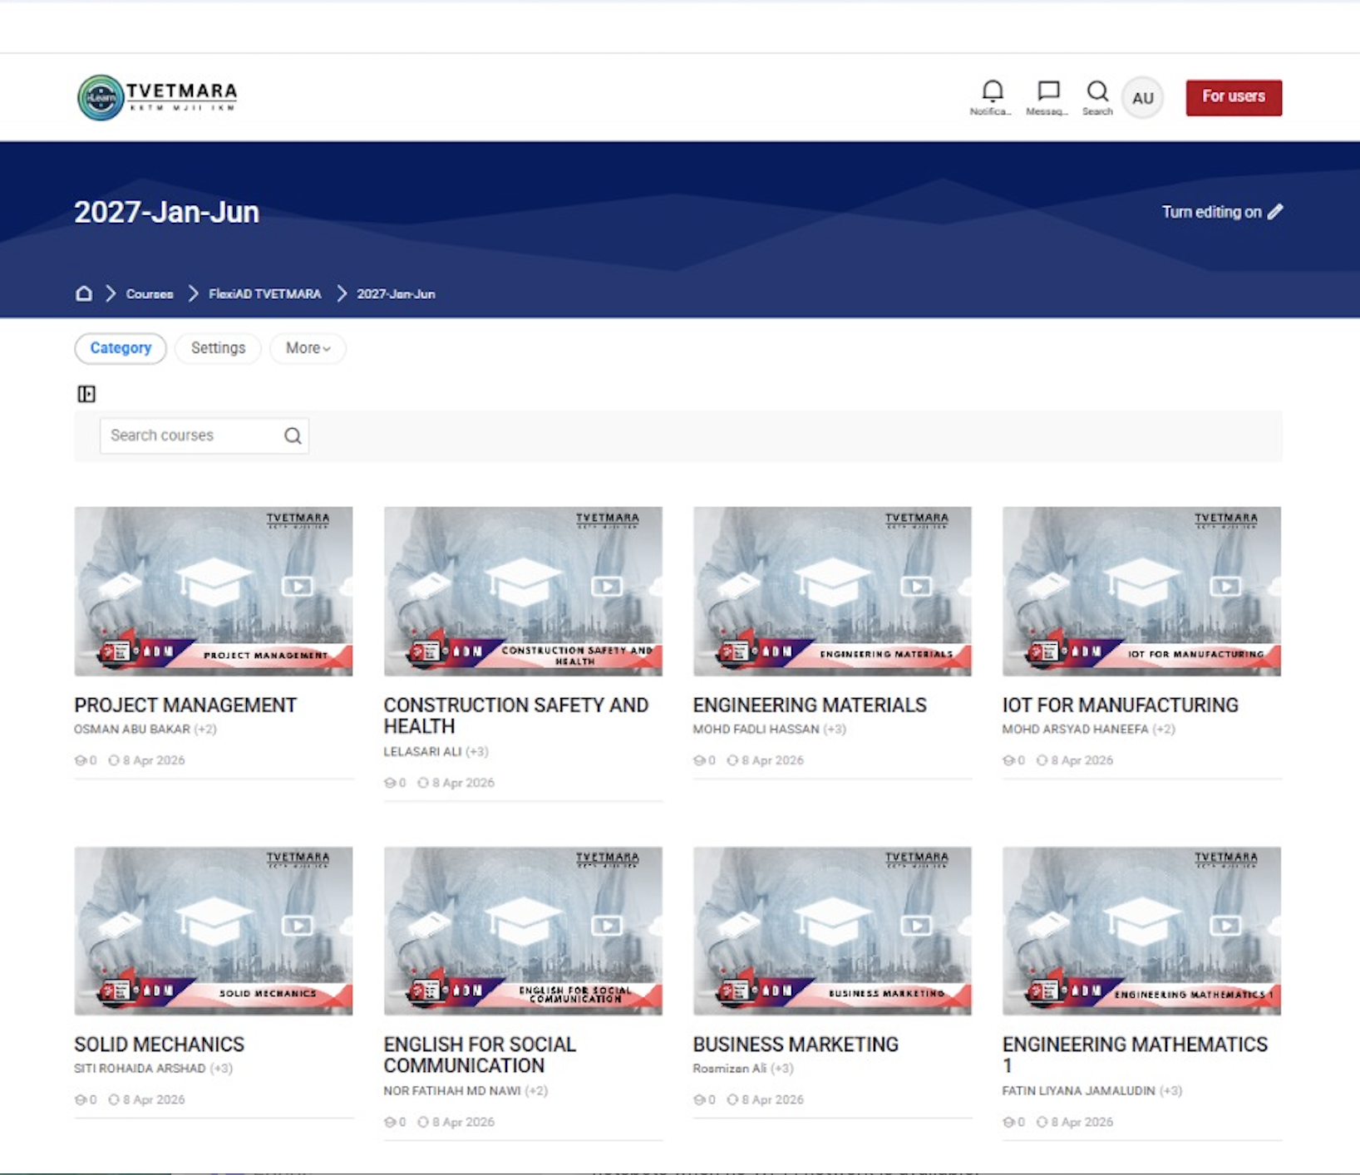
Task: Click the 2027-Jan-Jun breadcrumb
Action: coord(396,294)
